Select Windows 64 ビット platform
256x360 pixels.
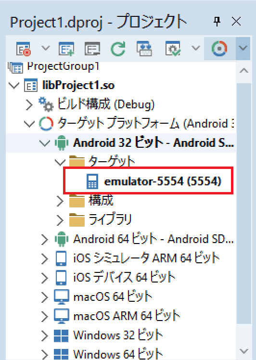118,354
